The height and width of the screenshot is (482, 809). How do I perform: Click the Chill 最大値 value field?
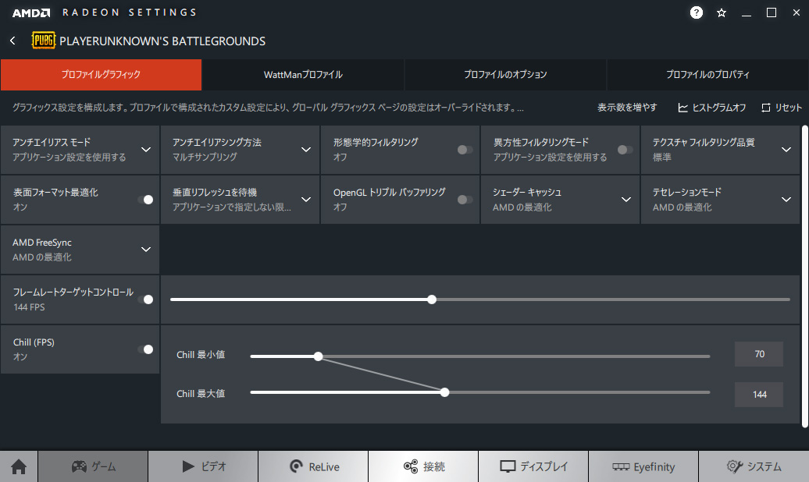click(x=759, y=394)
